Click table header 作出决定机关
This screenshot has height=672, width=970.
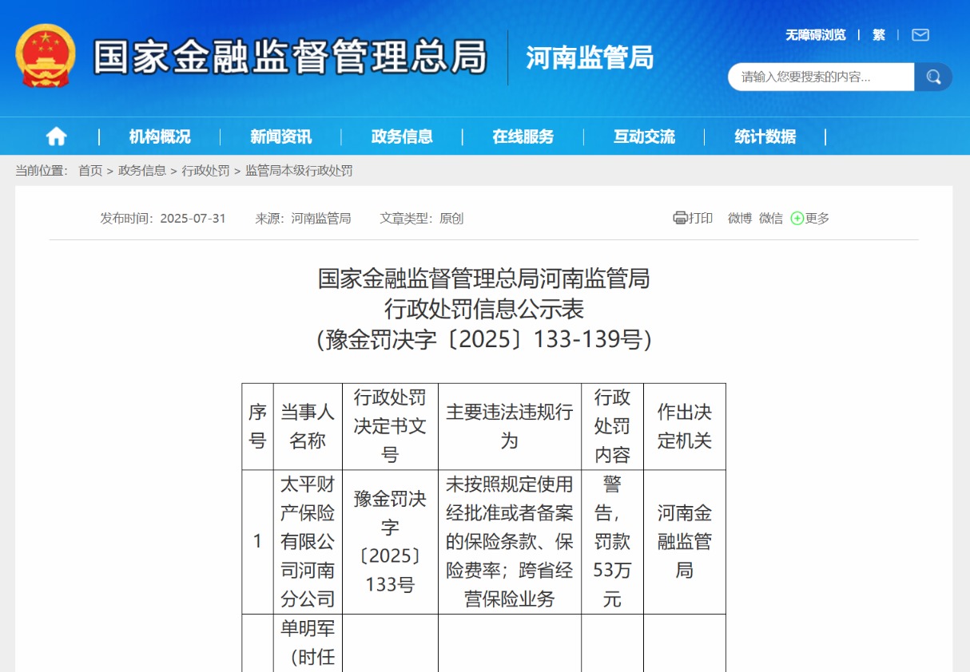(685, 426)
